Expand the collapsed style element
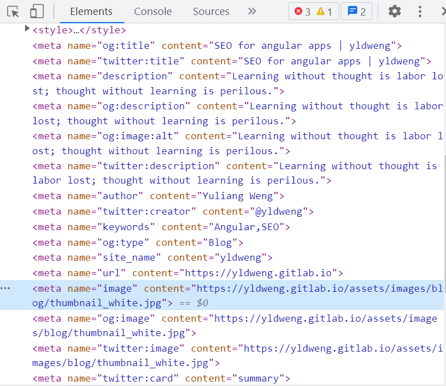Image resolution: width=446 pixels, height=386 pixels. (x=27, y=29)
